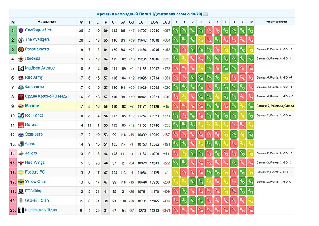Click the Название column header
This screenshot has width=319, height=226.
tap(47, 22)
